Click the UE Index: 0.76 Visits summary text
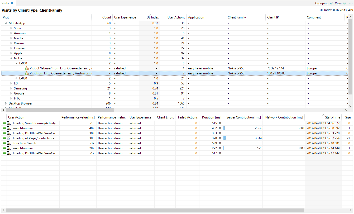Screen dimensions: 354x214 pyautogui.click(x=336, y=10)
